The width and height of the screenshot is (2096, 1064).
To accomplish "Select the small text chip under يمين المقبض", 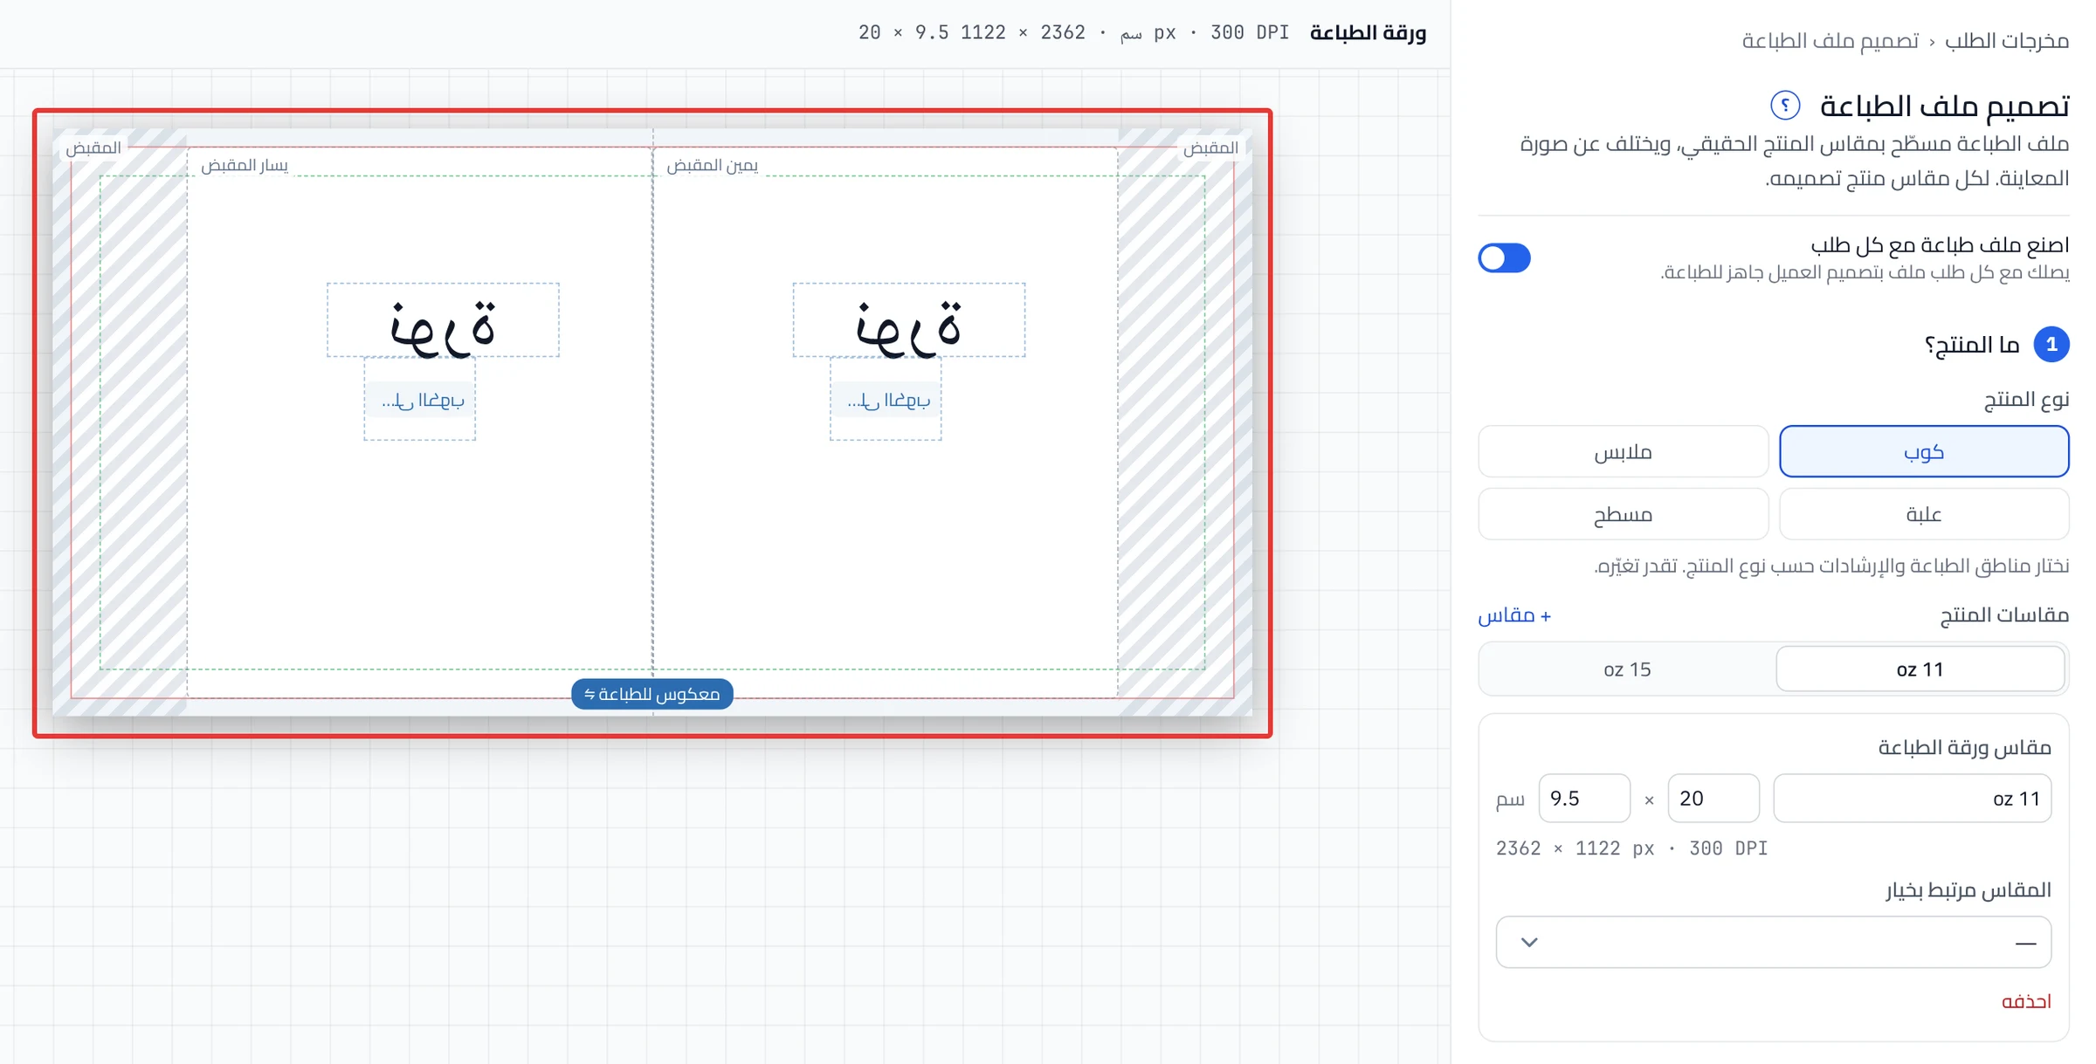I will pos(887,400).
